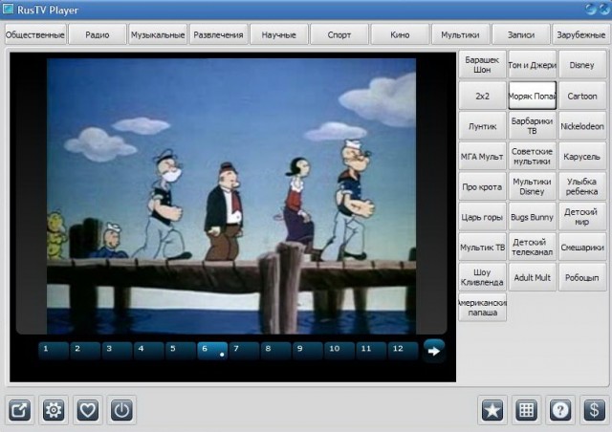612x432 pixels.
Task: Choose the Nickelodeon channel
Action: pos(581,126)
